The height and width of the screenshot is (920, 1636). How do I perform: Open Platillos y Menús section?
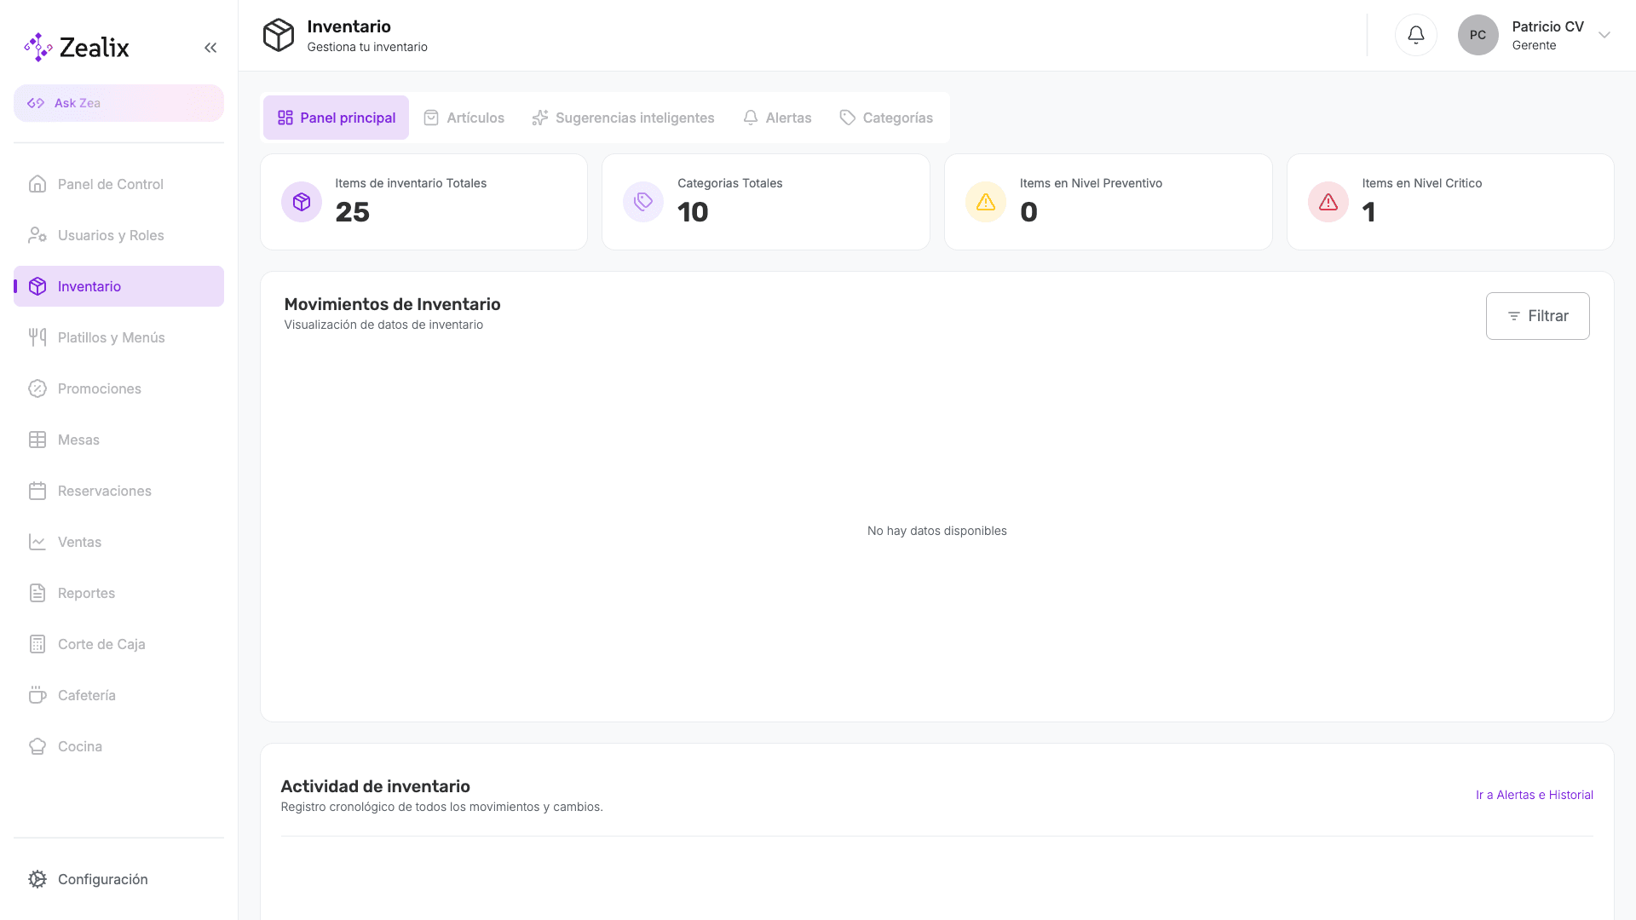[118, 337]
